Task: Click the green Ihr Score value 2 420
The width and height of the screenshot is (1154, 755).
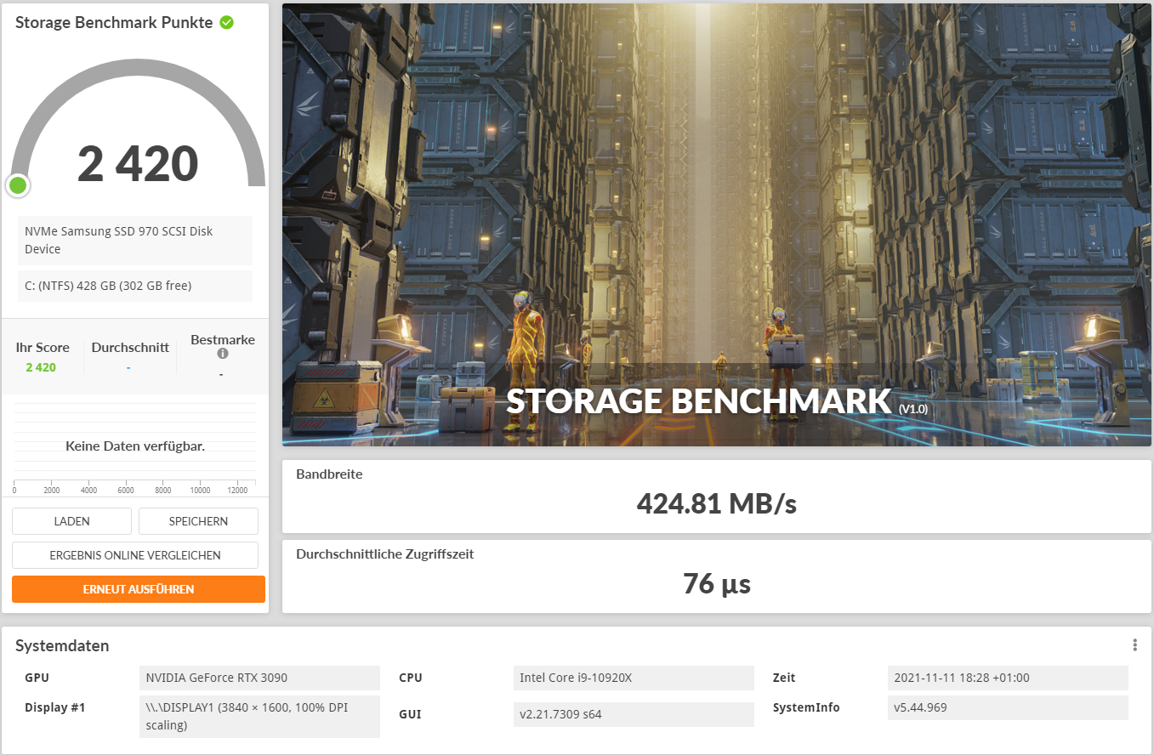Action: click(41, 367)
